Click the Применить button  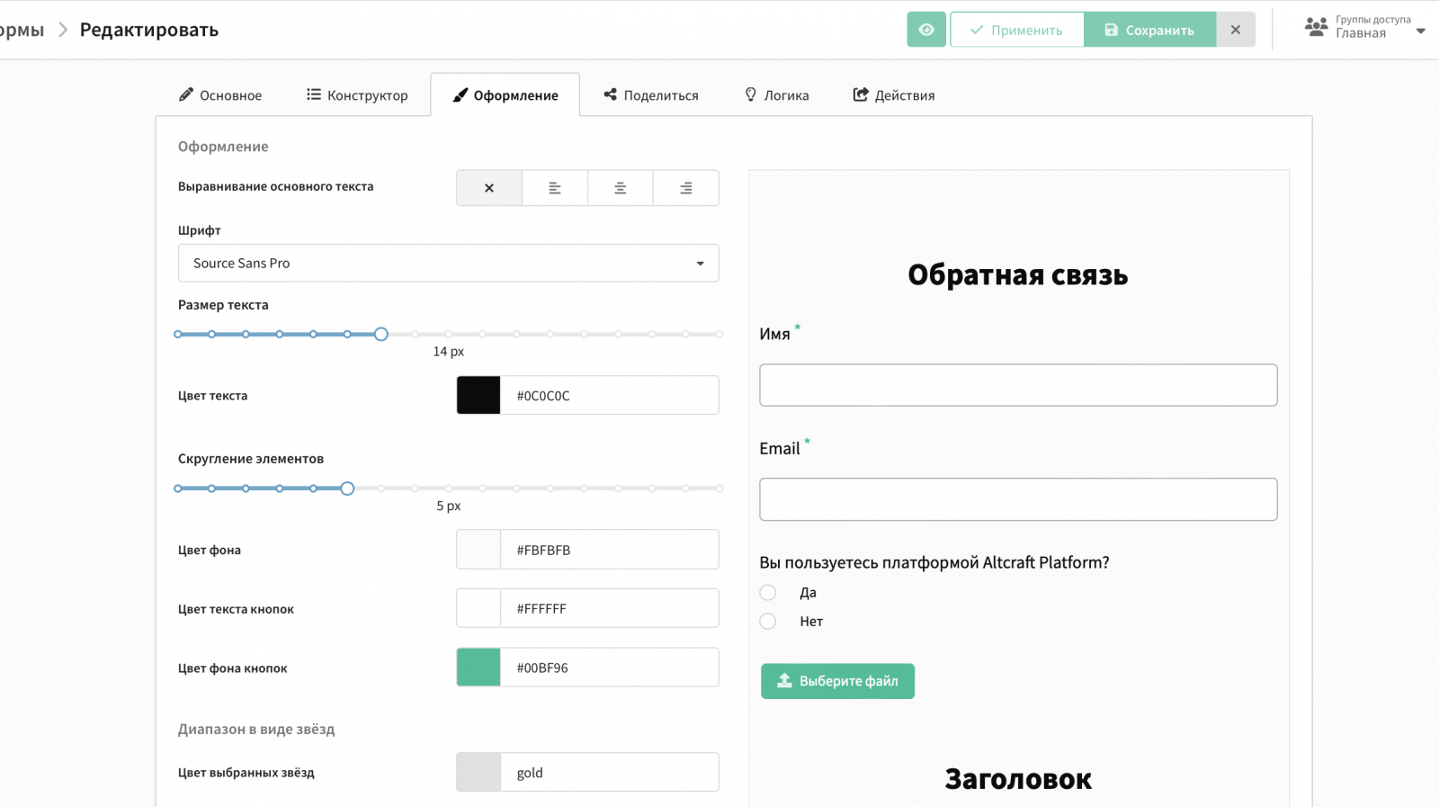tap(1017, 30)
